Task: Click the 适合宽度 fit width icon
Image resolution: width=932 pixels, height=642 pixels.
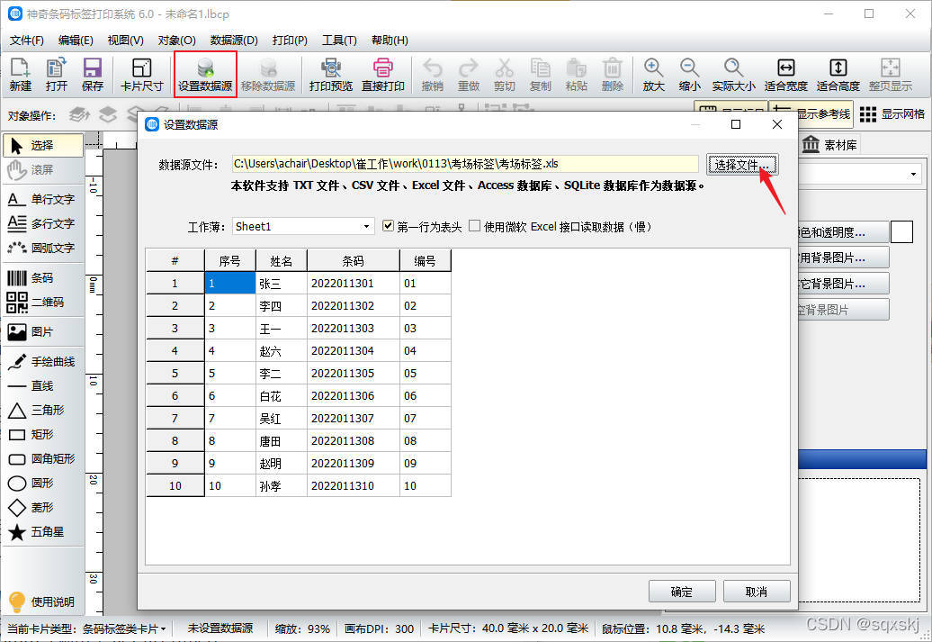Action: click(x=785, y=75)
